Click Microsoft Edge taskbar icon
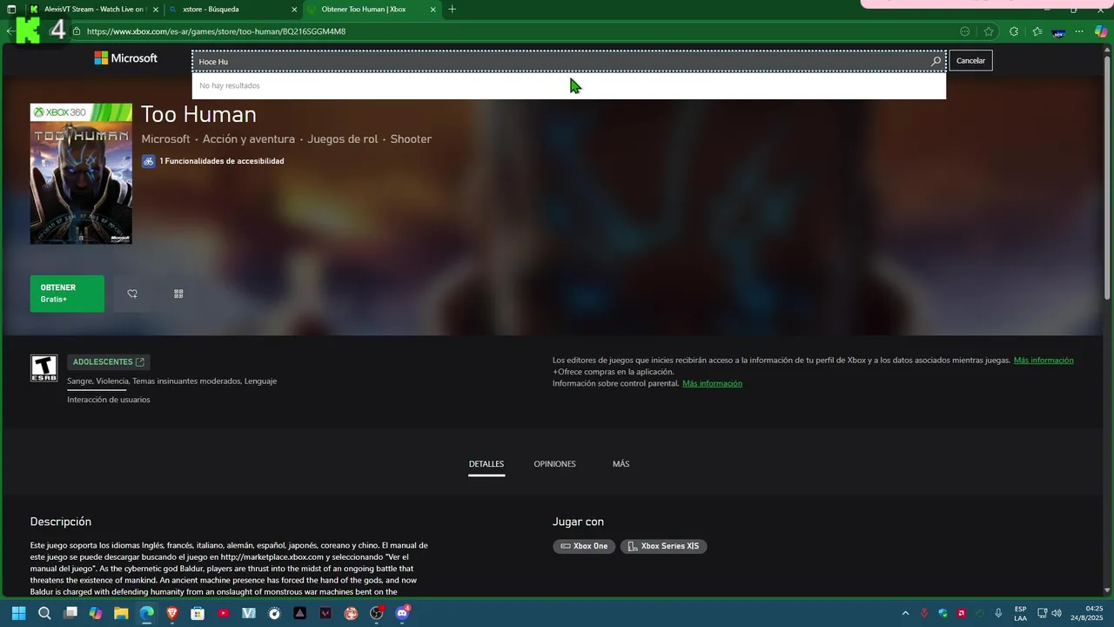Screen dimensions: 1114x627 click(x=147, y=613)
